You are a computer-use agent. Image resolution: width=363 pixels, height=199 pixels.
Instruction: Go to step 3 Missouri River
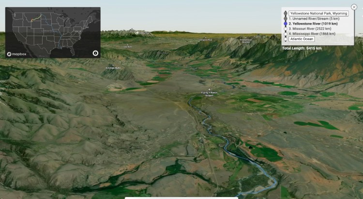[x=310, y=29]
